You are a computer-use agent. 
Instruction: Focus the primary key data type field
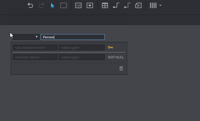[x=82, y=48]
